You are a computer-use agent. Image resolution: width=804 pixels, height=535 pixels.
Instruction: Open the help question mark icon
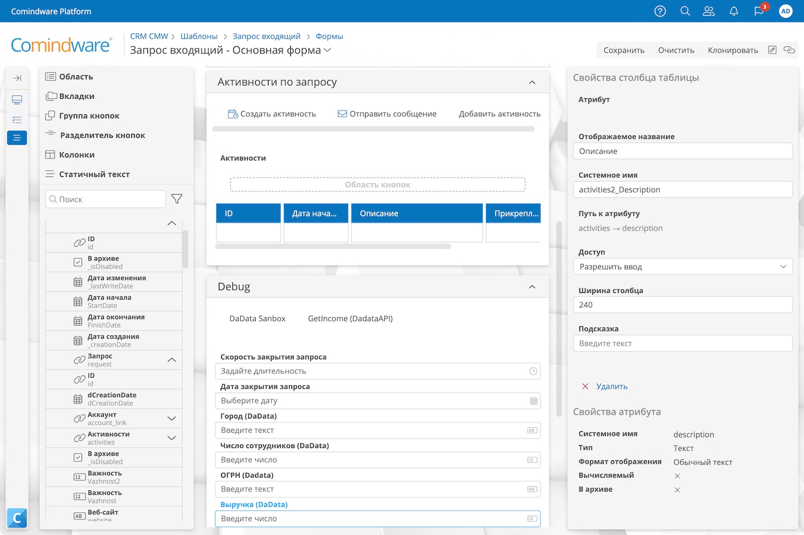660,11
